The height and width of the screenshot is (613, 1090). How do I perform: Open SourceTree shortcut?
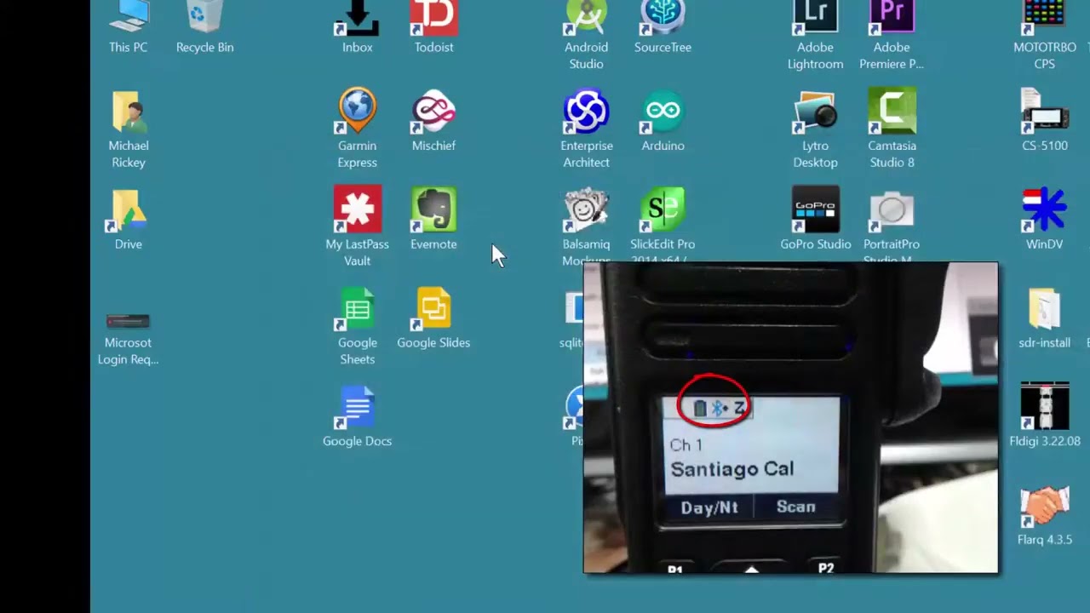point(663,27)
